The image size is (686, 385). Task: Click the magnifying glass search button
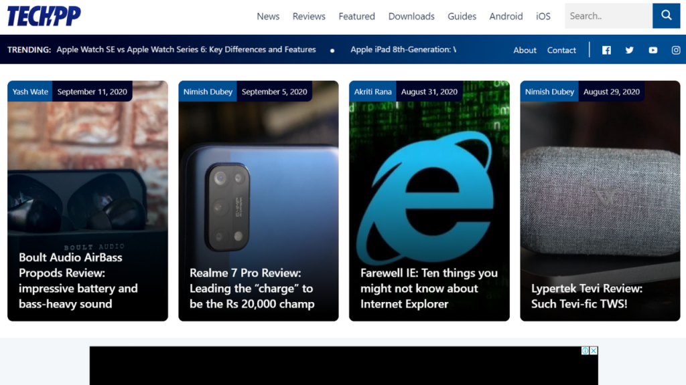[x=666, y=16]
